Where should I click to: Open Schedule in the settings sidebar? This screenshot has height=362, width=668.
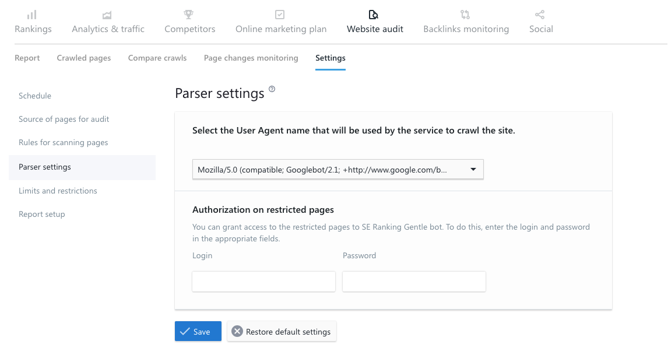[x=35, y=96]
